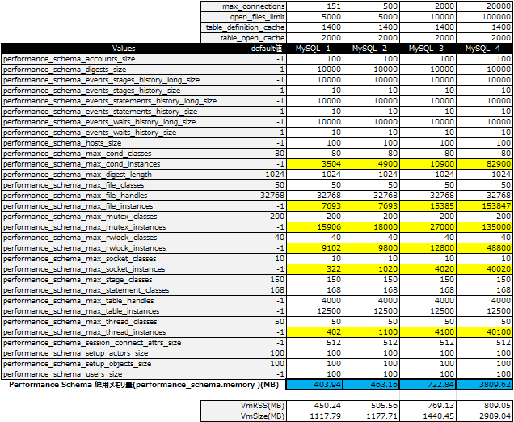Click yellow cell with value 82900

(x=484, y=164)
